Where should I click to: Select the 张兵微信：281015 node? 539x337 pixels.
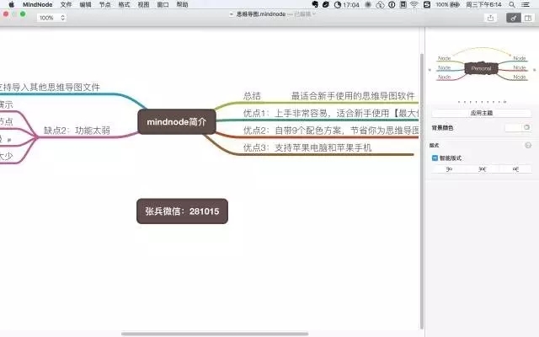point(182,211)
